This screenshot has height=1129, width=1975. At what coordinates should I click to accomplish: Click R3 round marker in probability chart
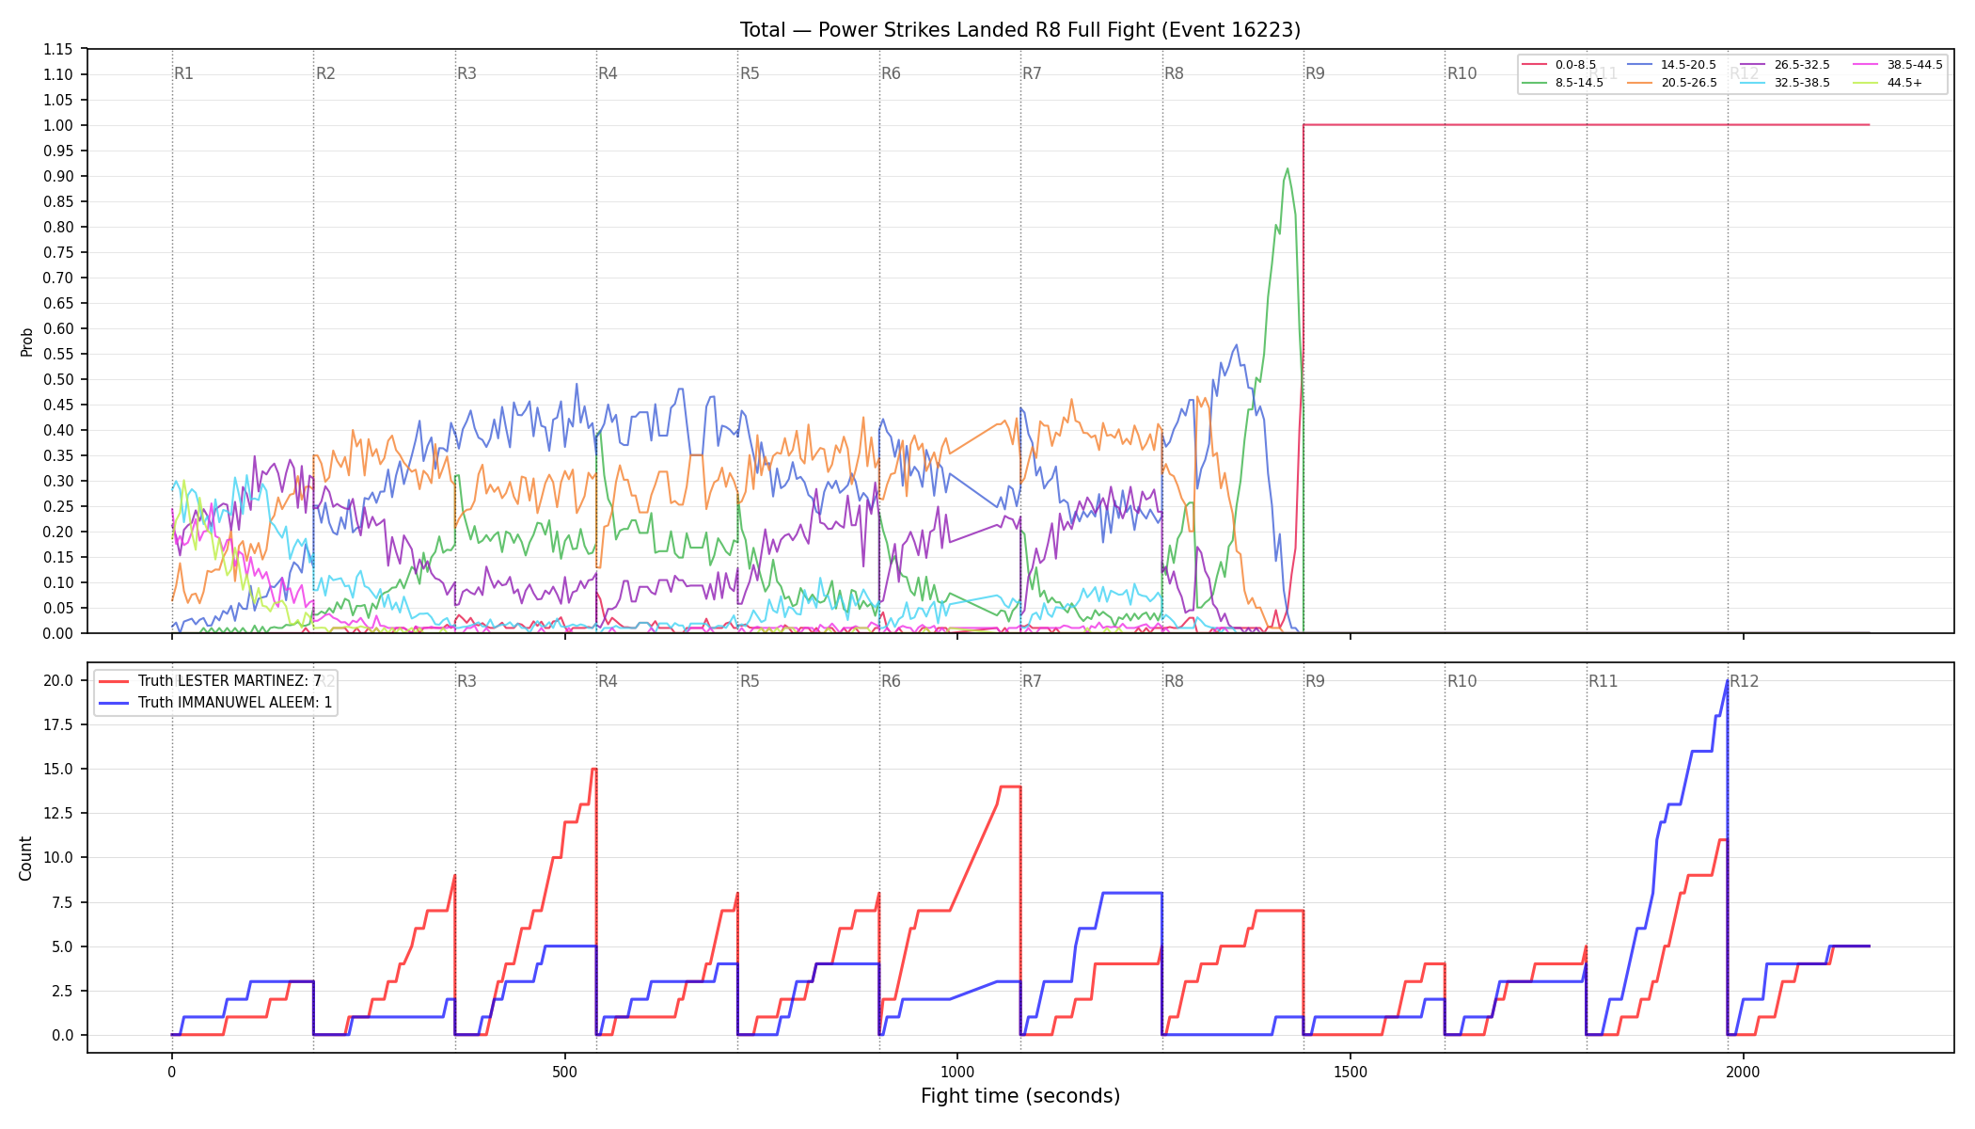click(466, 73)
